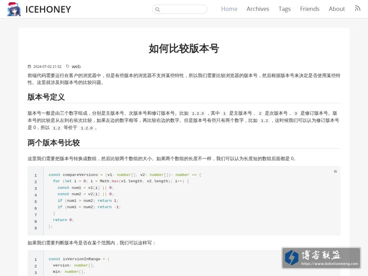
Task: Click the ts language label on code block
Action: [335, 171]
